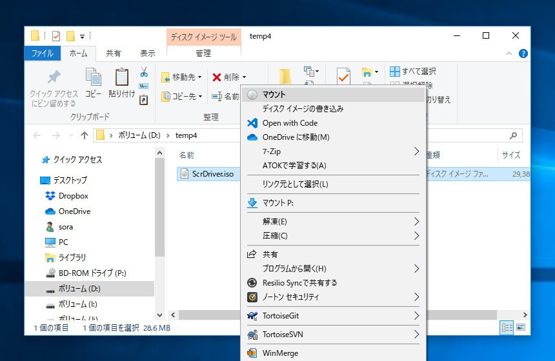Click navigation pane scrollbar up arrow
This screenshot has height=361, width=555.
click(159, 153)
